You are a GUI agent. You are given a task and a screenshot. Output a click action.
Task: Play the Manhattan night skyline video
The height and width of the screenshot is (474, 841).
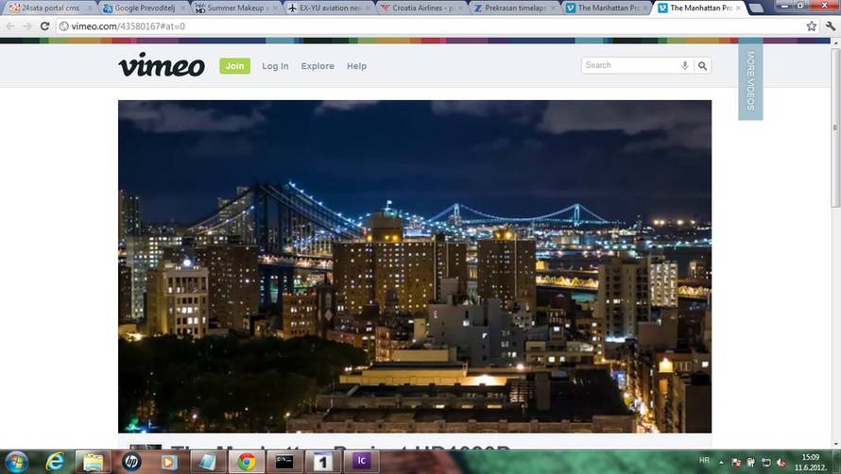click(415, 266)
